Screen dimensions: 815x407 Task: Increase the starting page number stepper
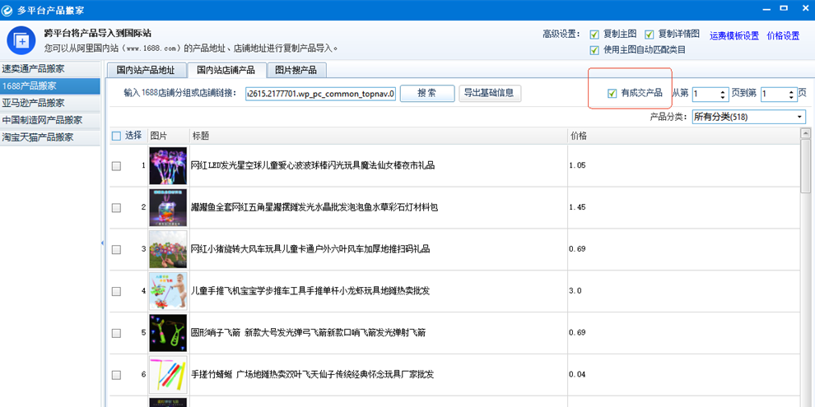[x=723, y=90]
